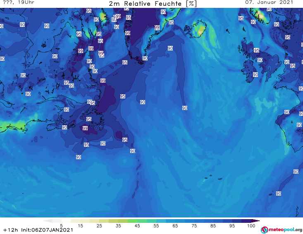Screen dimensions: 303x234
Task: Click the 99 contour label on Greenland's east coast
Action: pos(157,28)
